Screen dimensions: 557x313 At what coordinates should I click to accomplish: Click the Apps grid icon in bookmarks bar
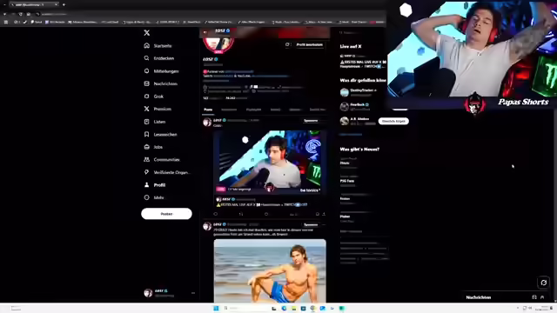[6, 22]
